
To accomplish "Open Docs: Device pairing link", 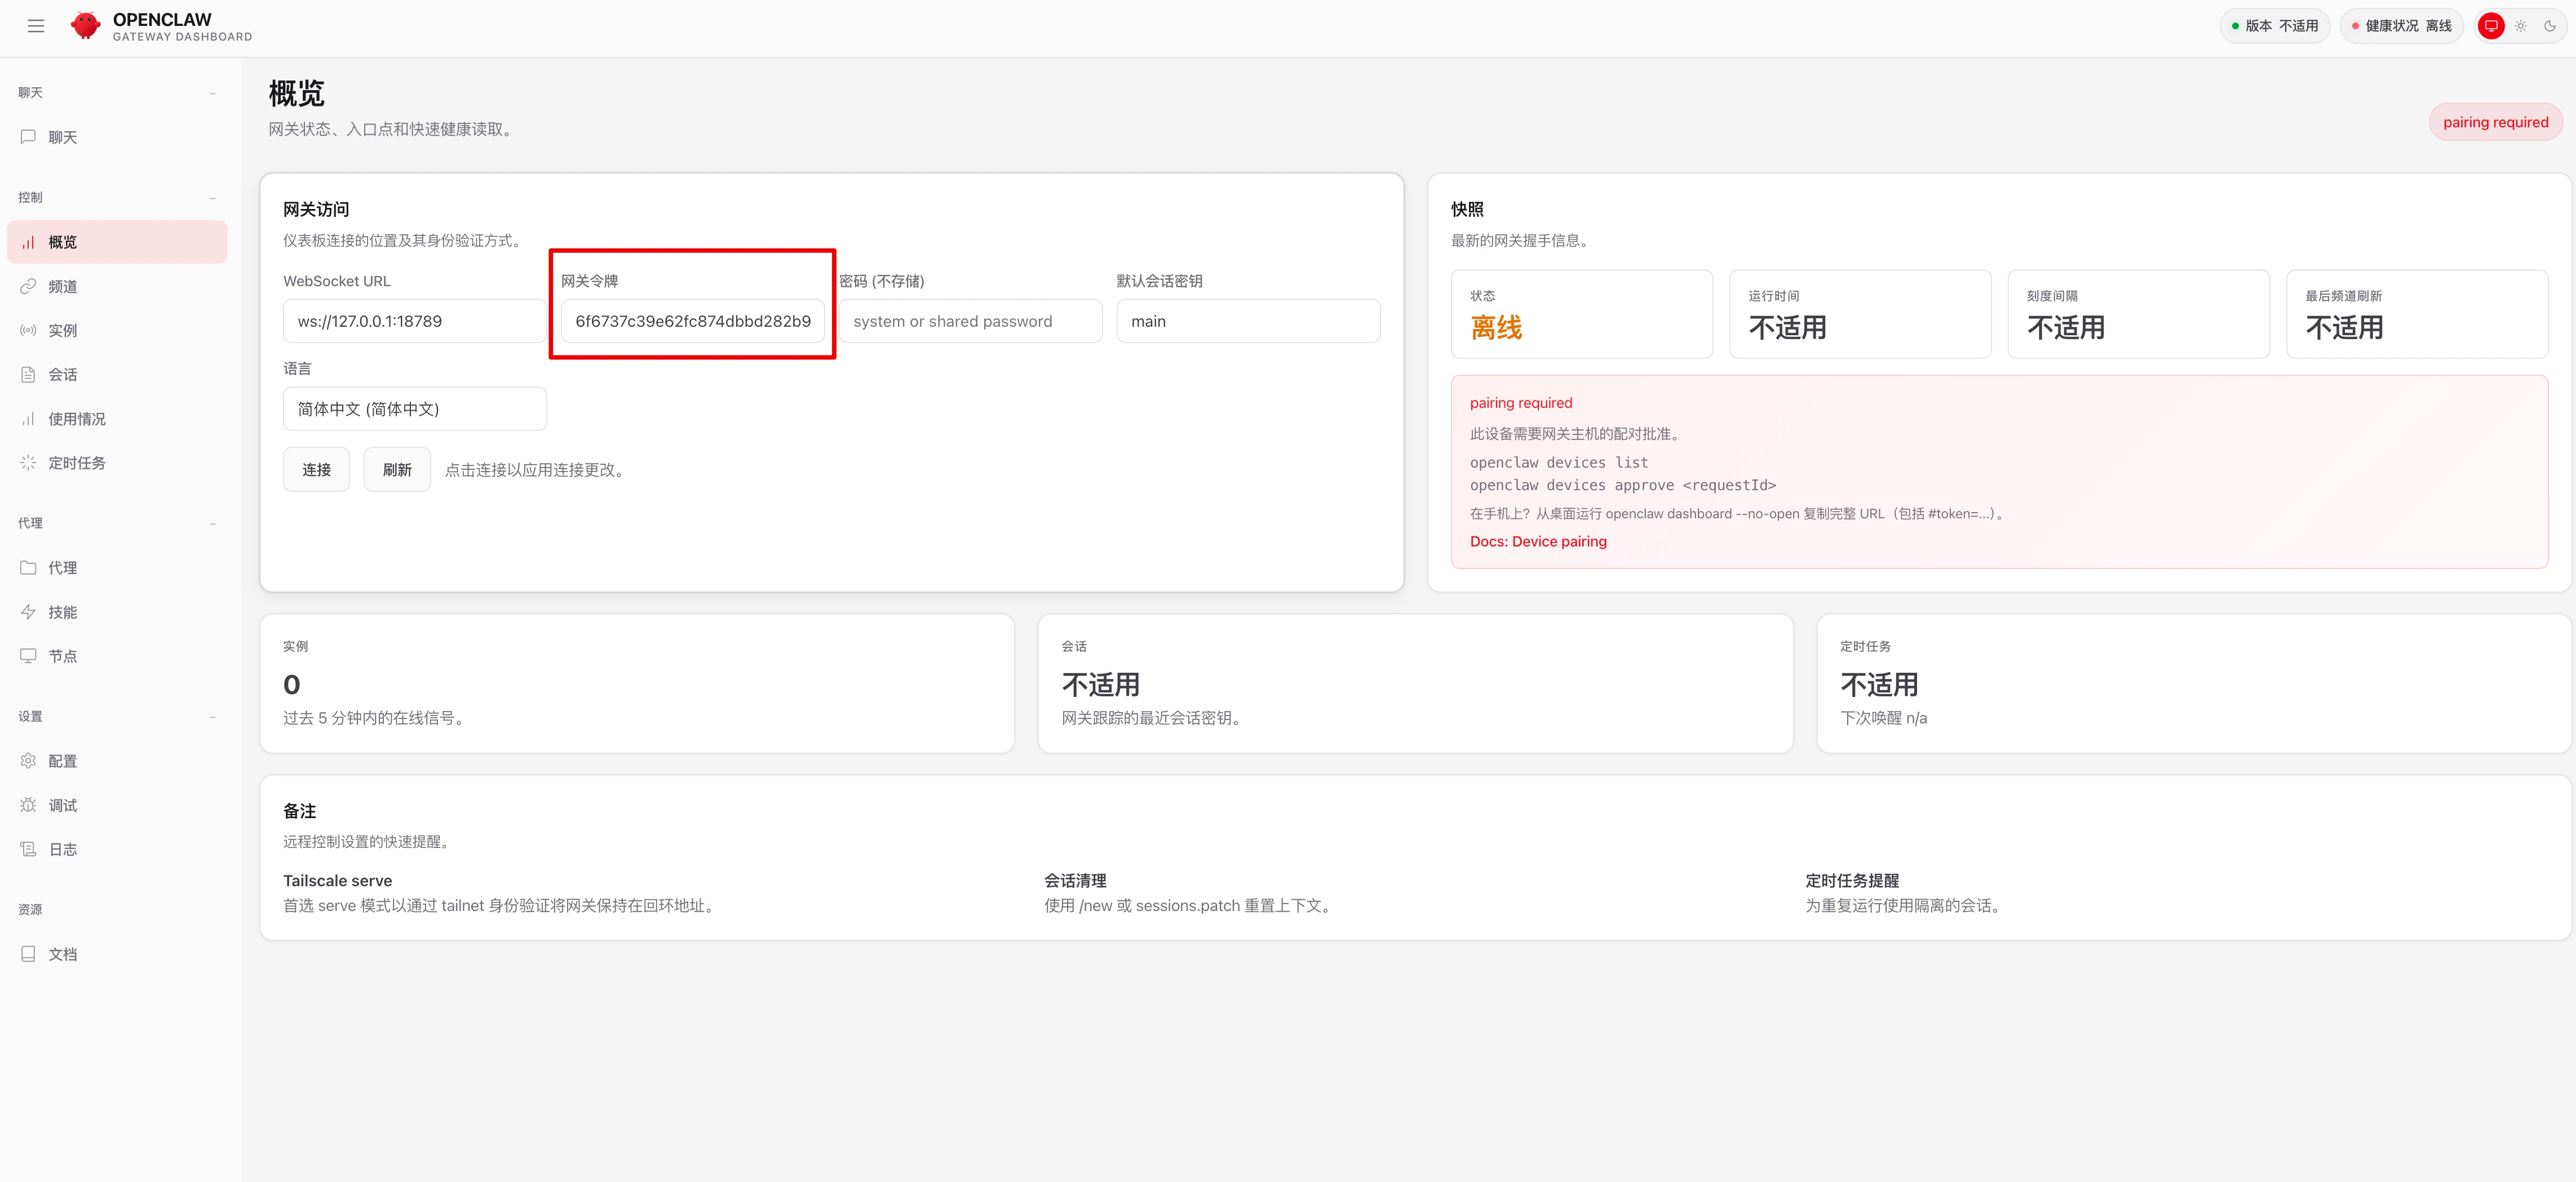I will 1538,541.
